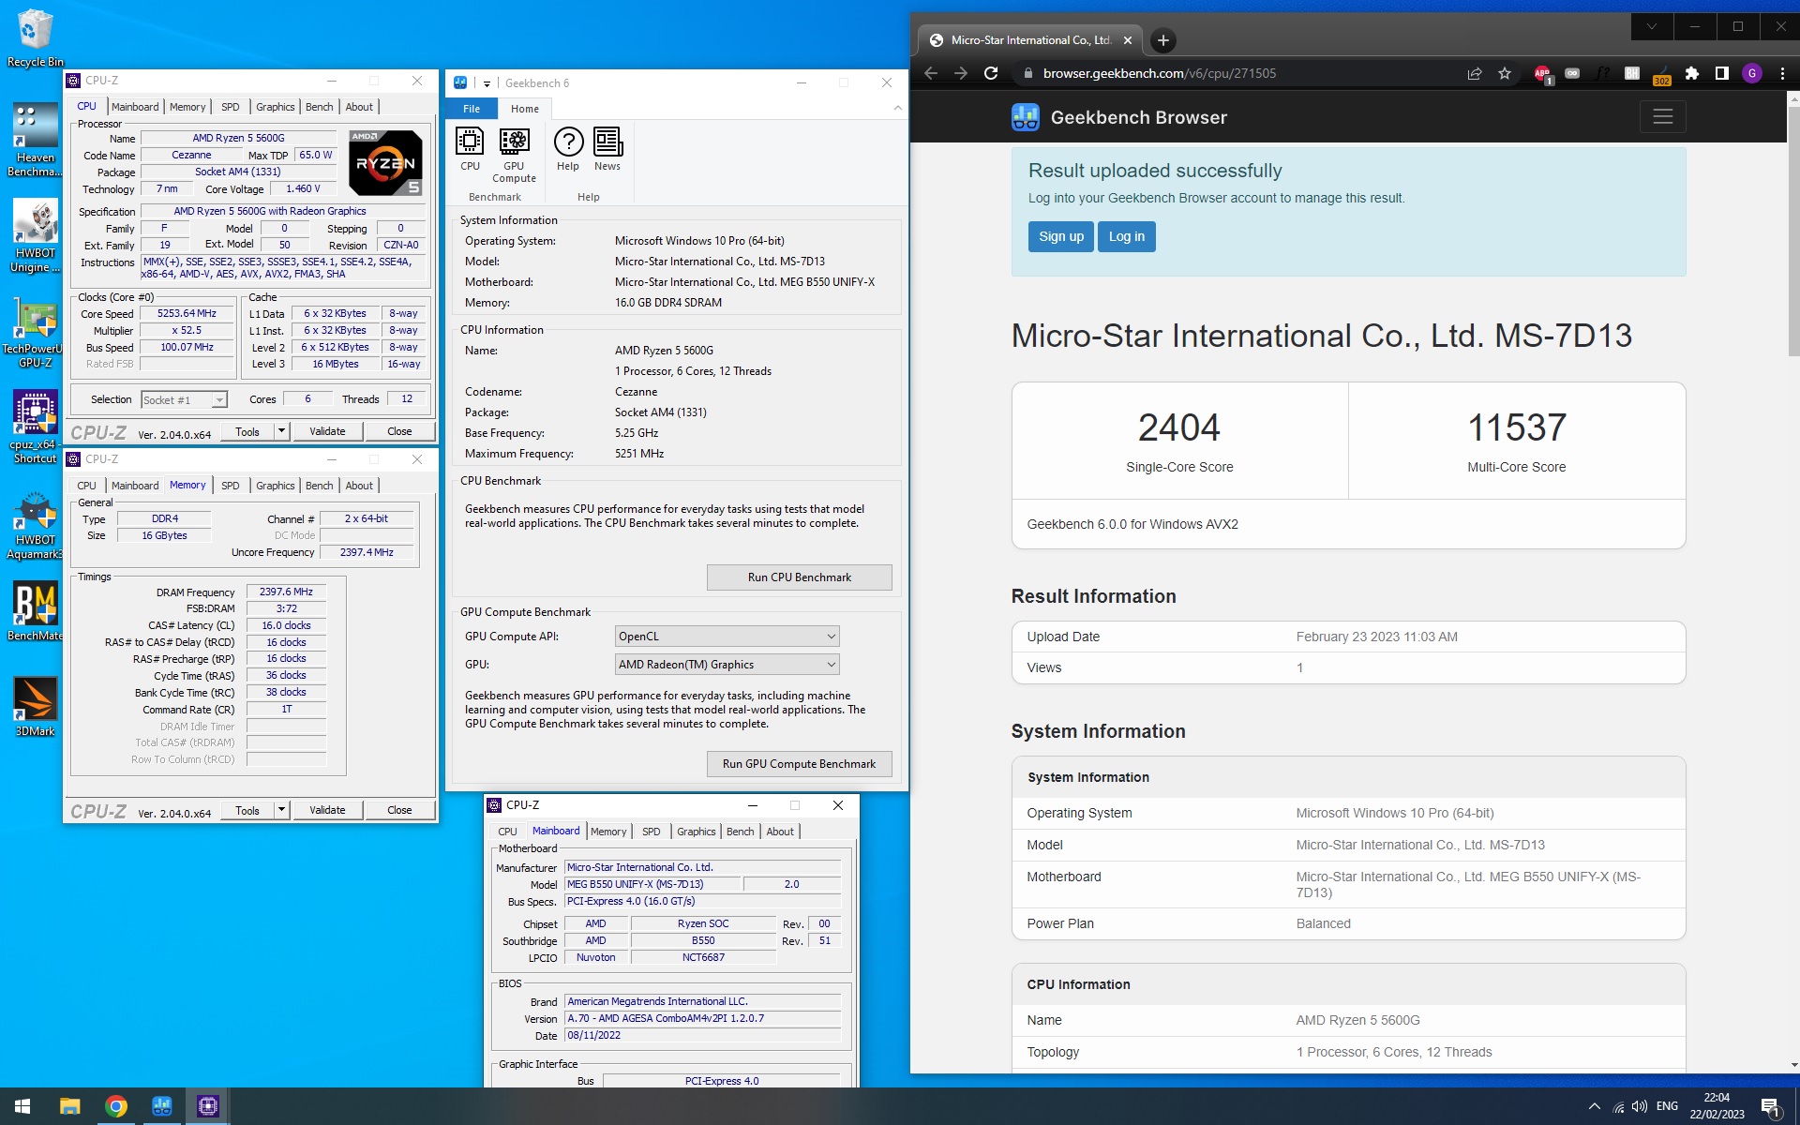Click Tools button in top CPU-Z window
1800x1125 pixels.
tap(247, 431)
